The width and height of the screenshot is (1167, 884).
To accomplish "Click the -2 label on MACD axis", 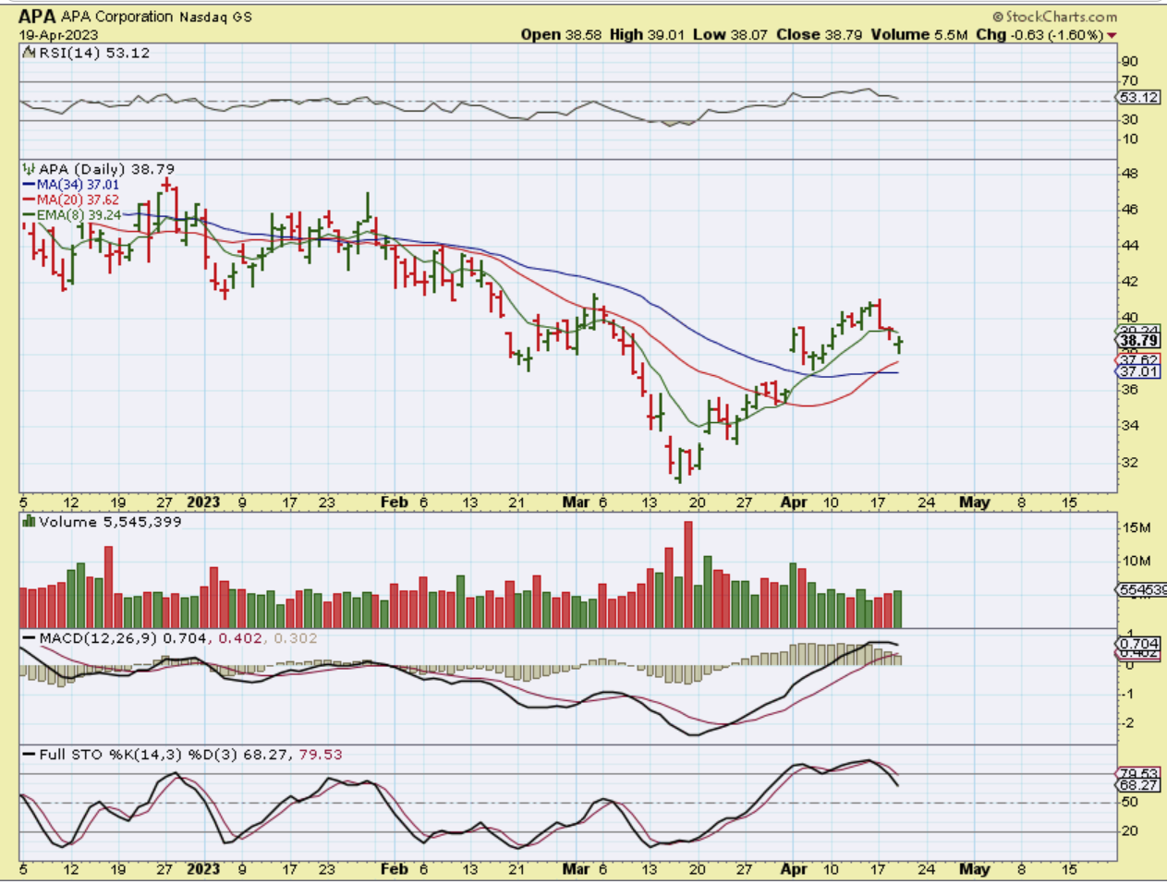I will coord(1127,722).
